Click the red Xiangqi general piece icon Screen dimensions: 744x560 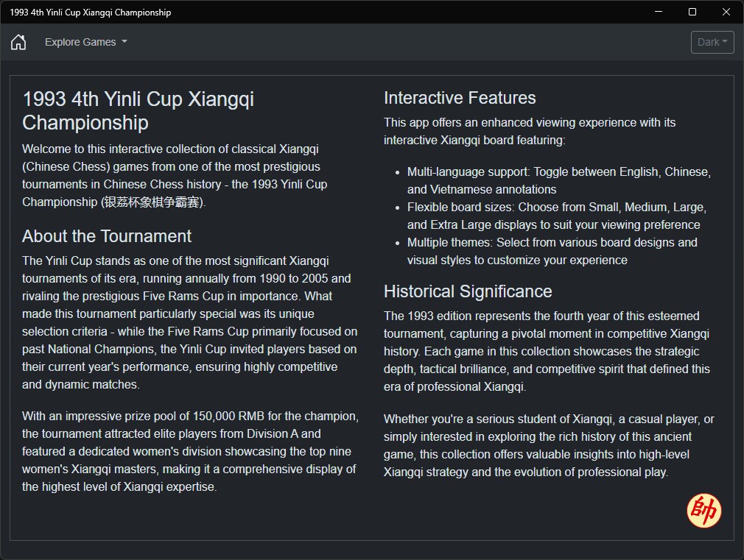click(x=703, y=511)
